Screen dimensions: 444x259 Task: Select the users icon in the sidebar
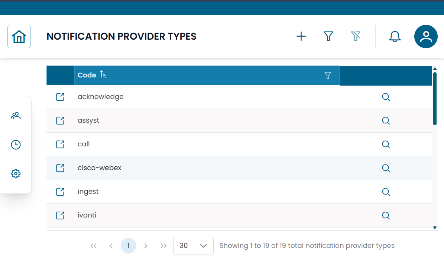tap(16, 115)
